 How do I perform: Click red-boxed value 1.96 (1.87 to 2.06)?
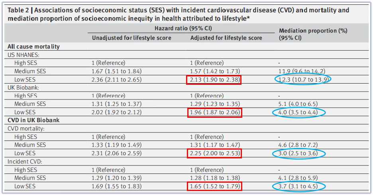point(215,112)
